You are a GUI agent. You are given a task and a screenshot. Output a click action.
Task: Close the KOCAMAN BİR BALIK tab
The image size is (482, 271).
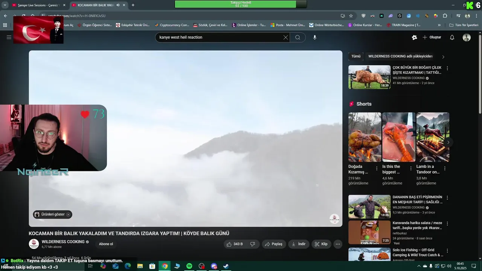coord(124,5)
